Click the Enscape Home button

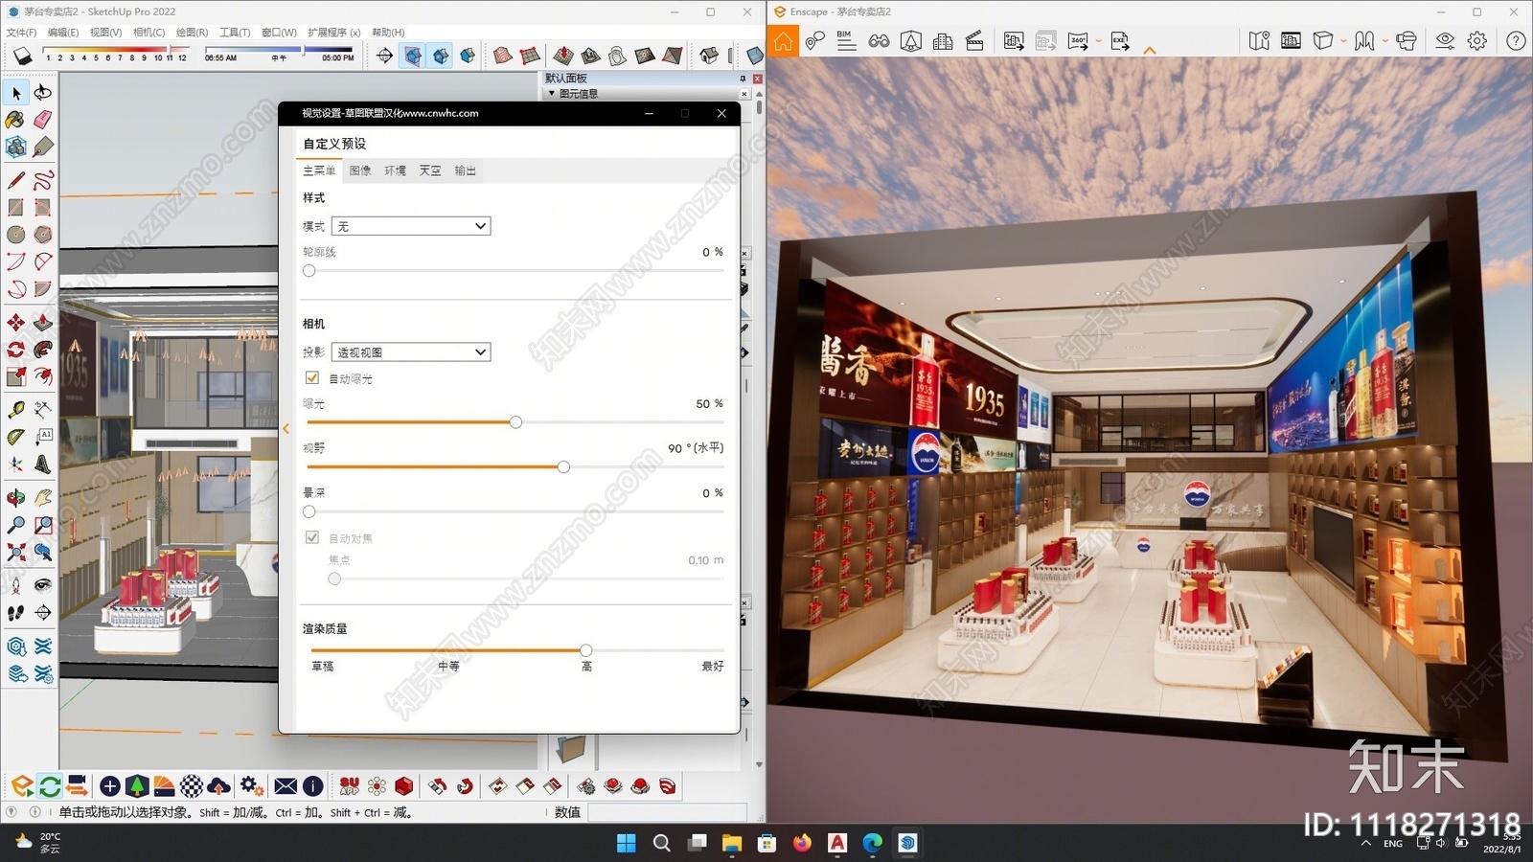point(784,41)
